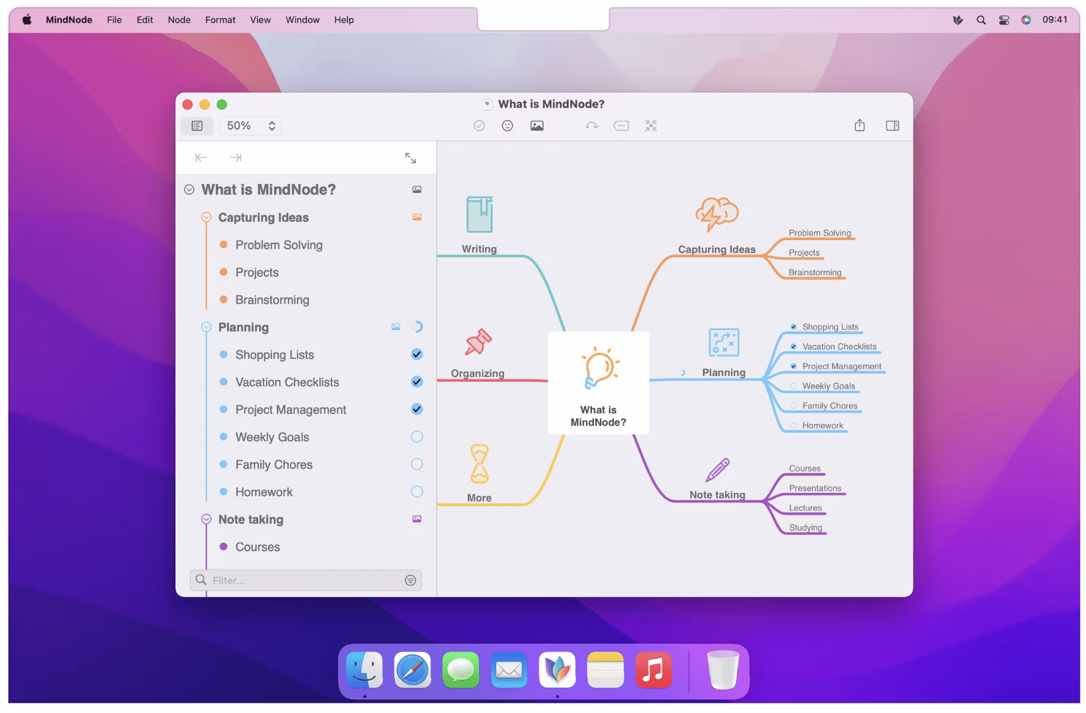1086x713 pixels.
Task: Check the Family Chores task circle
Action: point(417,464)
